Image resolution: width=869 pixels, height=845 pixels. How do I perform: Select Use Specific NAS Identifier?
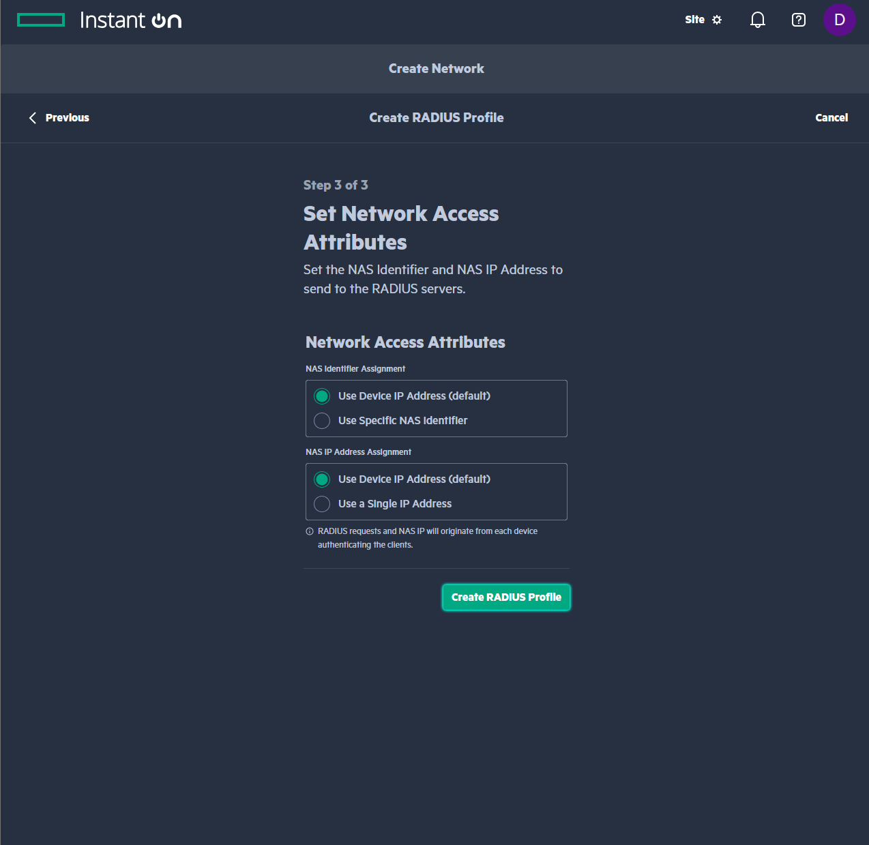tap(322, 421)
